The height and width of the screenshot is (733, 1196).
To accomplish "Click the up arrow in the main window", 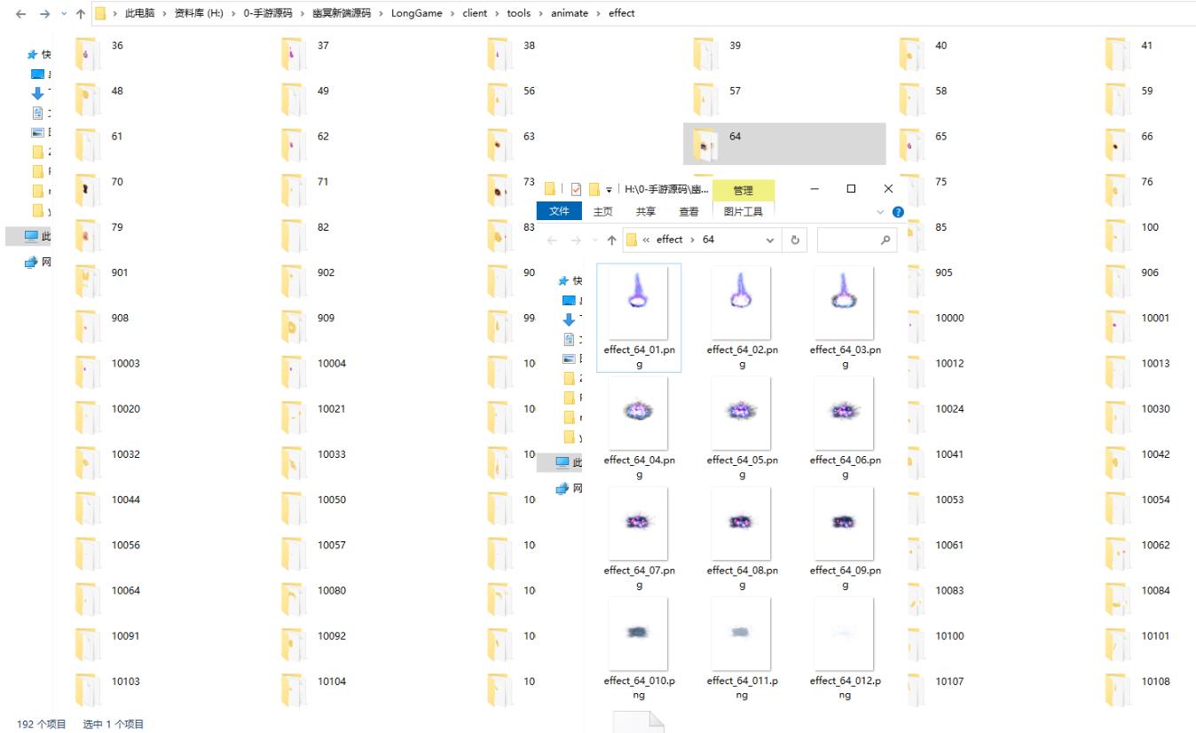I will click(81, 13).
